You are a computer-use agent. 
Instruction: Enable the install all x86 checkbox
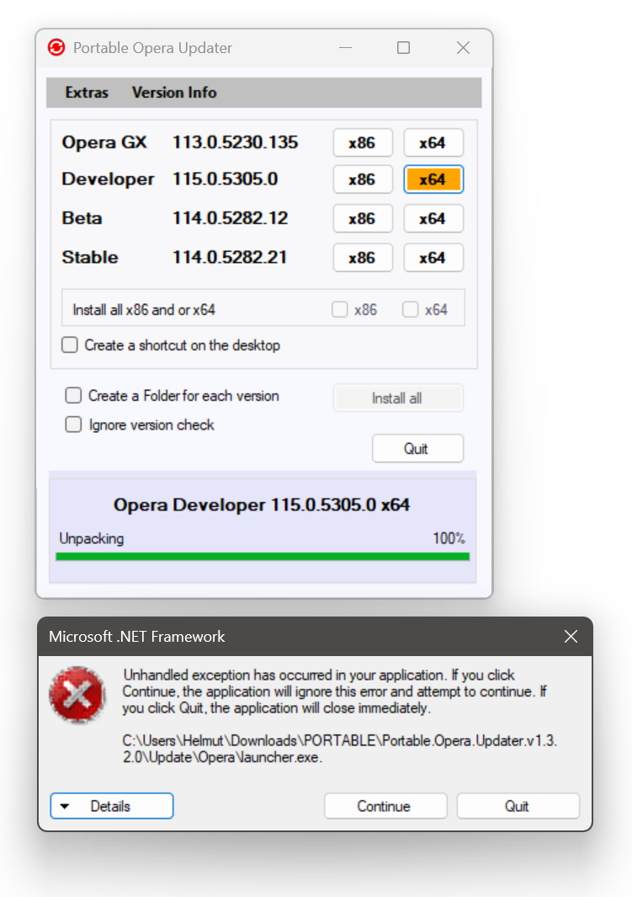click(x=339, y=309)
